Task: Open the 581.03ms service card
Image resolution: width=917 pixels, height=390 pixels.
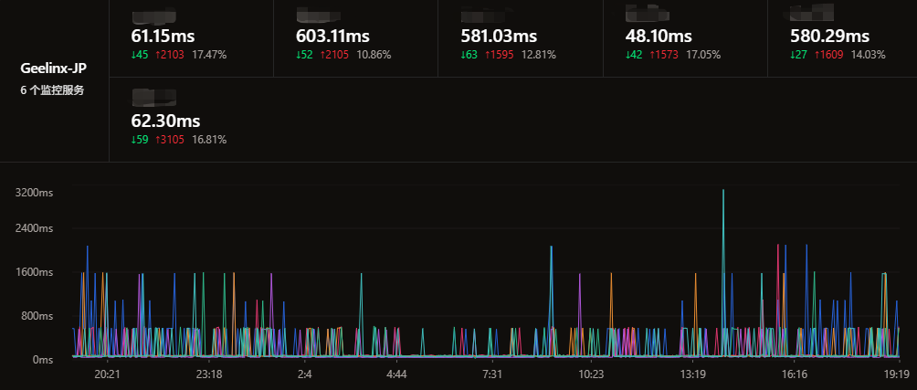Action: click(521, 38)
